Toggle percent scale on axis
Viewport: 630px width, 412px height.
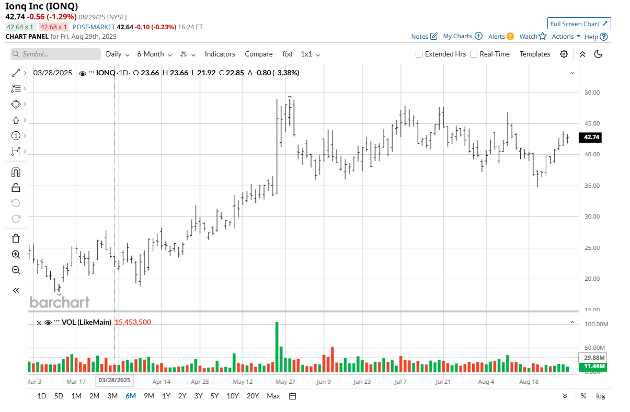[583, 396]
